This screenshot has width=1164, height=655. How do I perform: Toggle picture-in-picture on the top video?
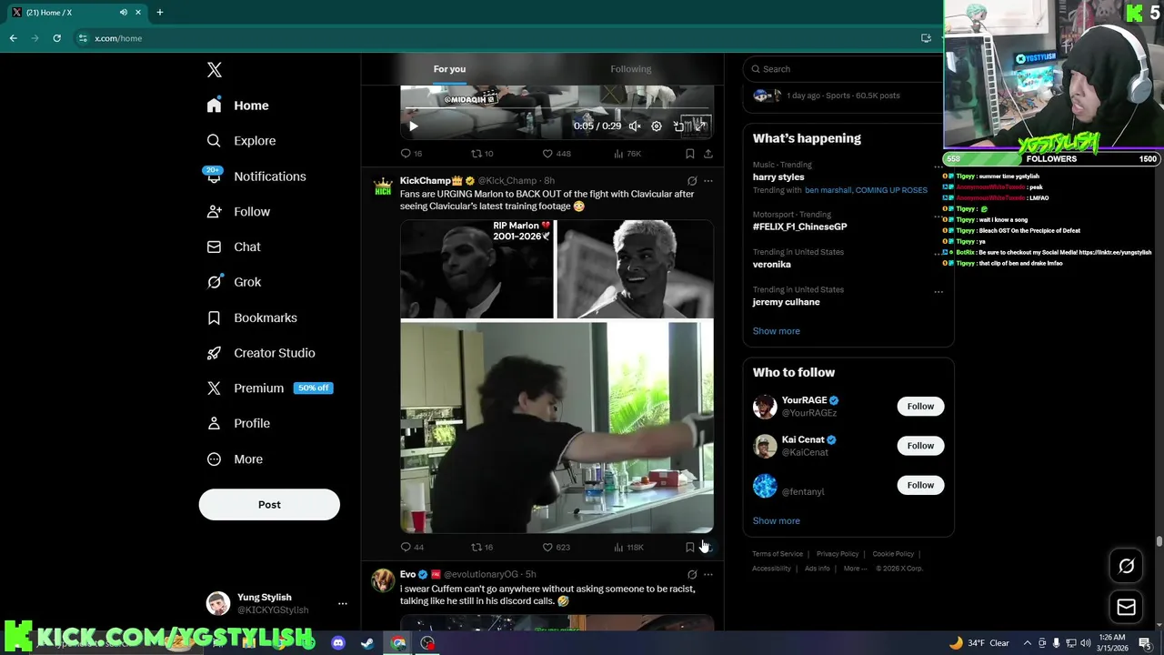(678, 126)
